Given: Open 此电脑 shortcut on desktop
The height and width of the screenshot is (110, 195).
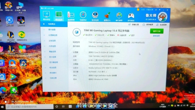Looking at the screenshot, I should [x=20, y=8].
